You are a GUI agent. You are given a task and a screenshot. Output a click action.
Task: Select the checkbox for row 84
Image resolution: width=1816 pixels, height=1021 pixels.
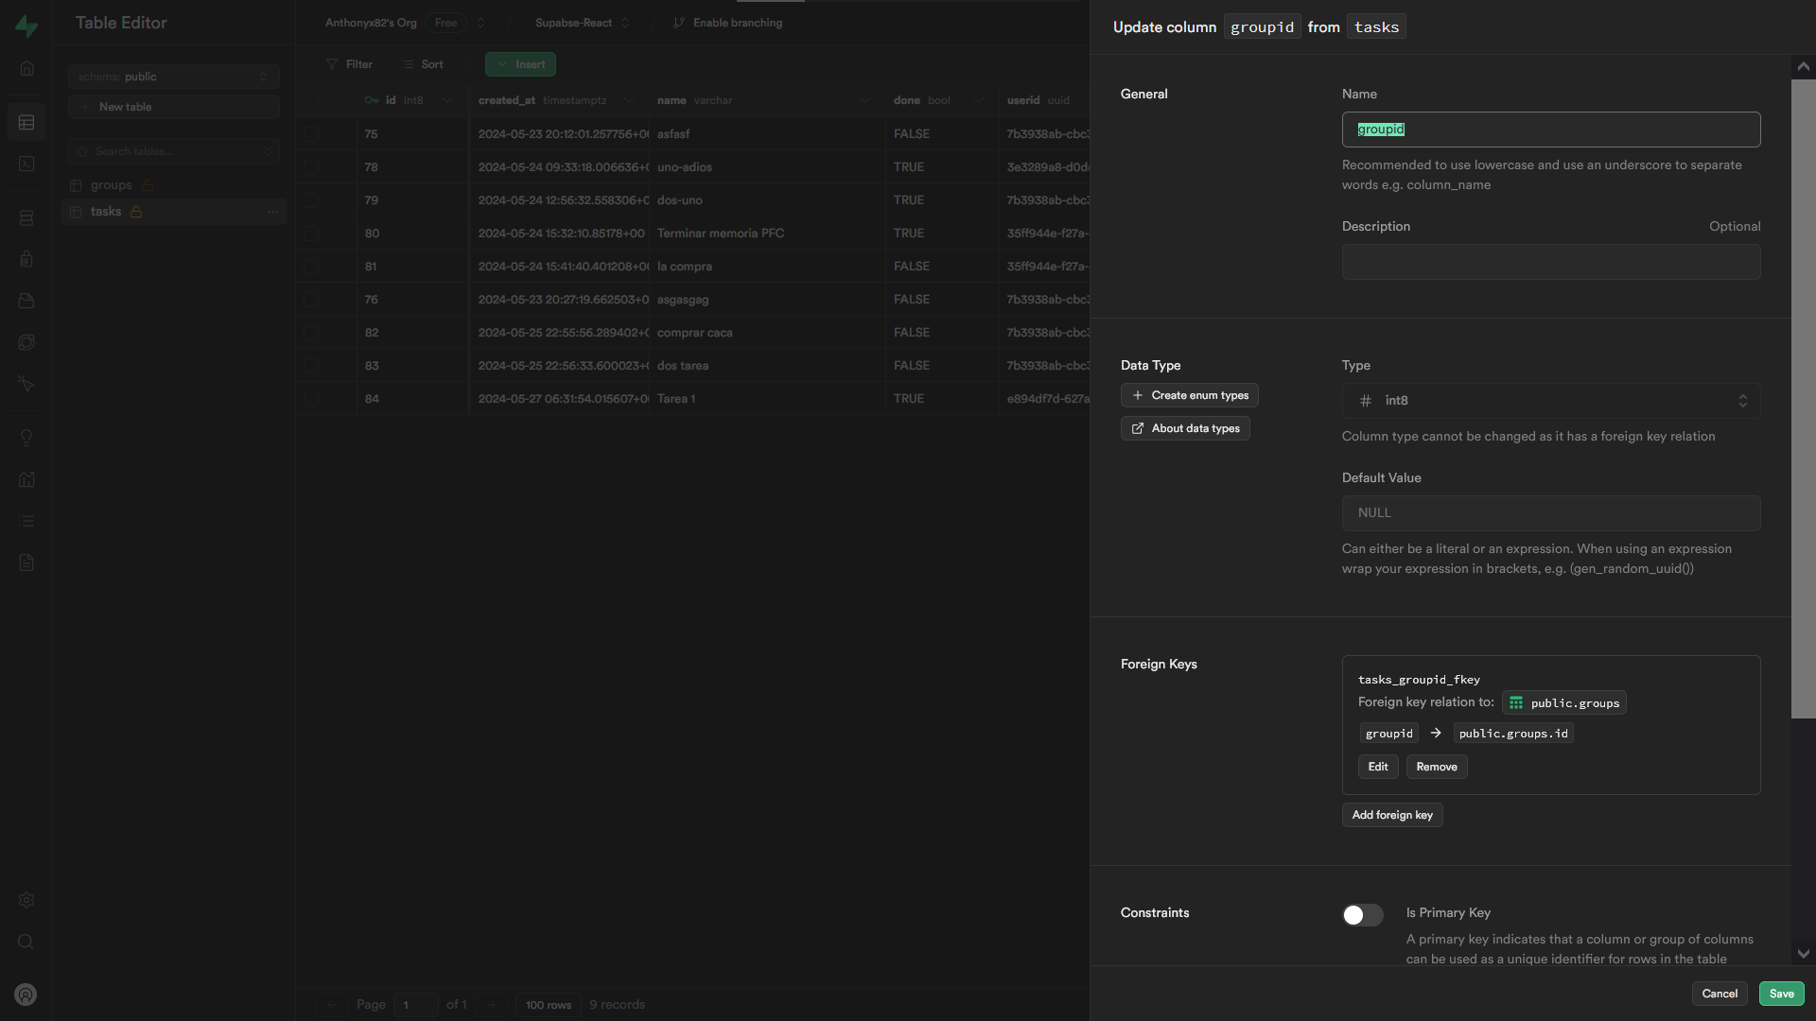pos(311,399)
